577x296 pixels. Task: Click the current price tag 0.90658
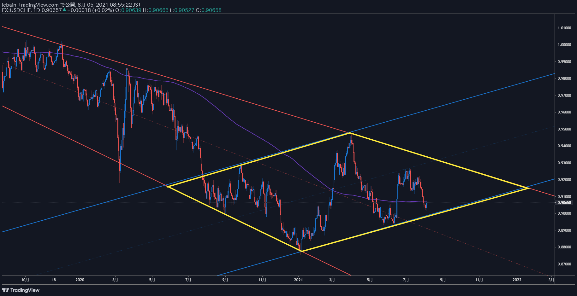click(x=564, y=203)
